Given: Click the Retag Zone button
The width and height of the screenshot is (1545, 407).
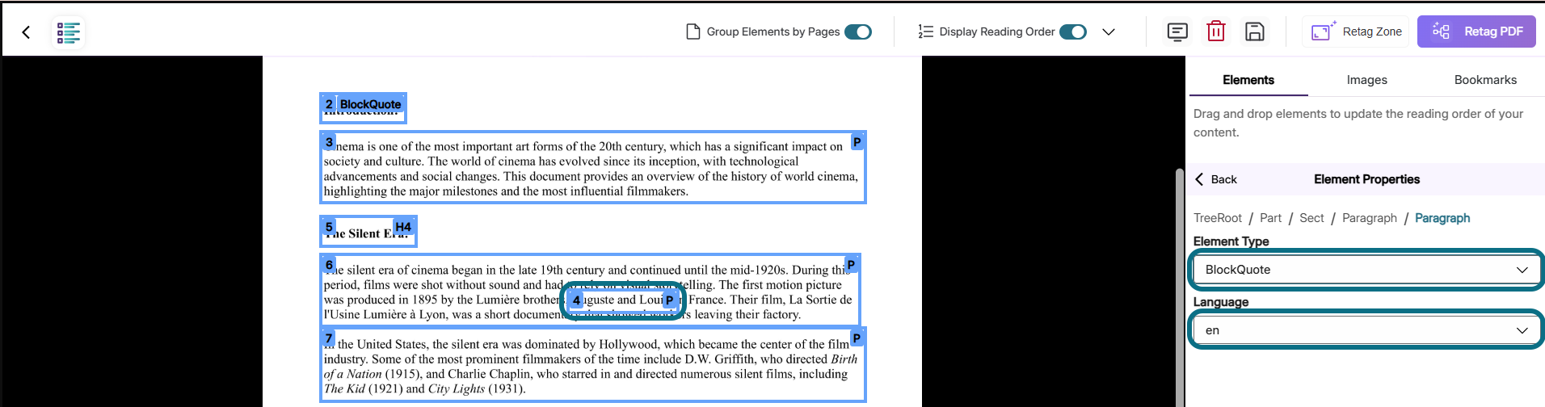Looking at the screenshot, I should (x=1355, y=31).
